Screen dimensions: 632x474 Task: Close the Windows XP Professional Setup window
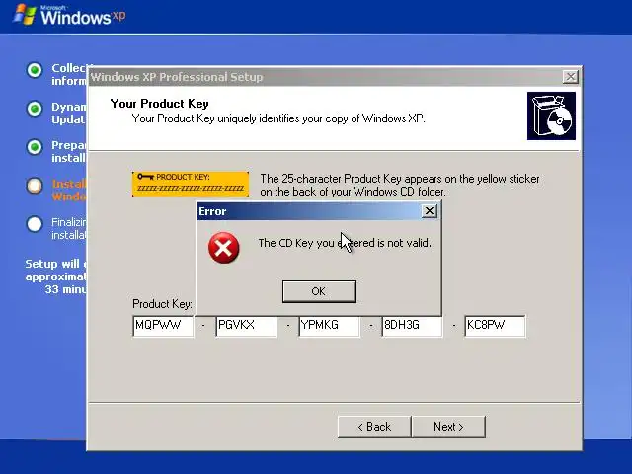point(571,77)
